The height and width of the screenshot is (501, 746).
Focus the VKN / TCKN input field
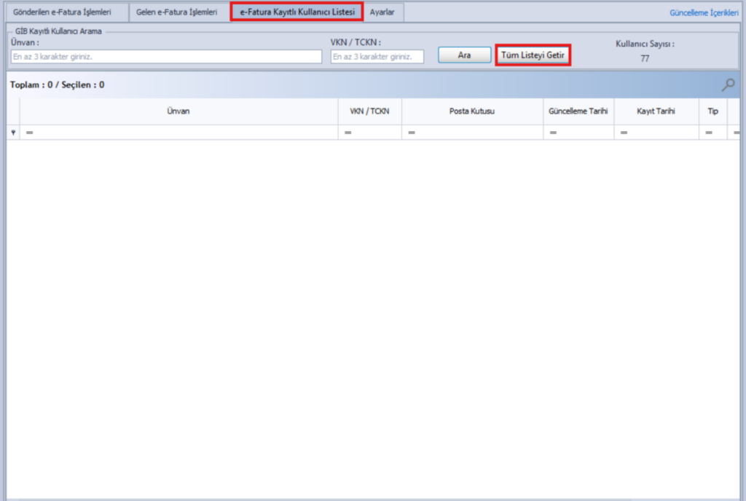[377, 57]
